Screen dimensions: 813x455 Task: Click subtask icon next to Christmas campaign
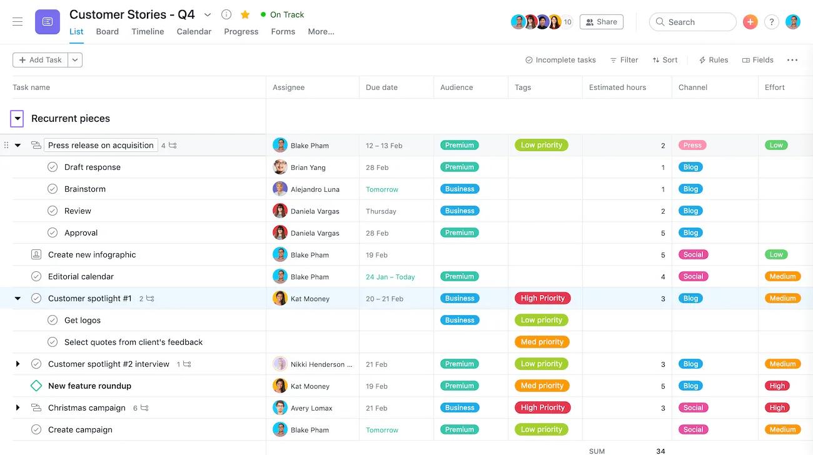[144, 407]
